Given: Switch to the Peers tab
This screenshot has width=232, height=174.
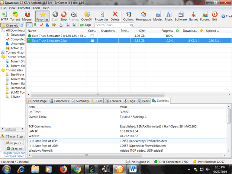Looking at the screenshot, I should click(x=144, y=101).
